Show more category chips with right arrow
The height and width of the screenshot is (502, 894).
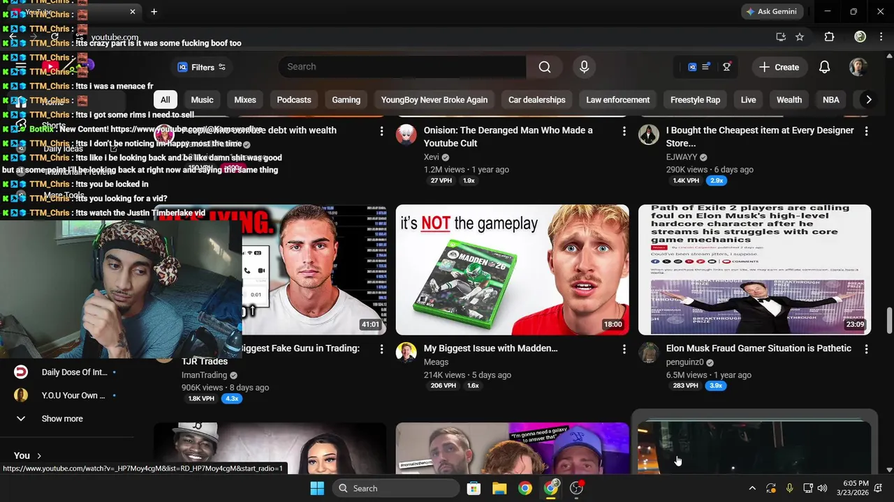[x=868, y=100]
